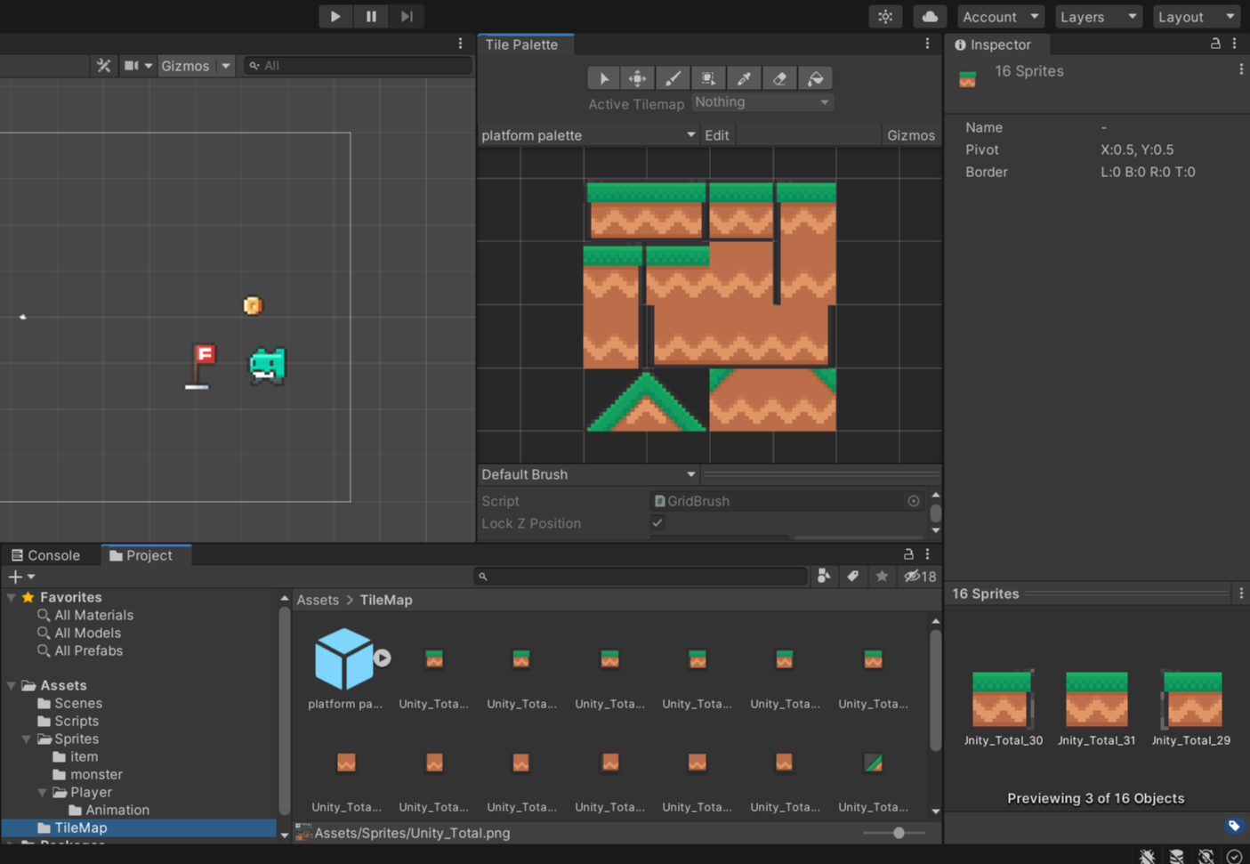Open the Scene panel options menu
Image resolution: width=1250 pixels, height=864 pixels.
460,44
